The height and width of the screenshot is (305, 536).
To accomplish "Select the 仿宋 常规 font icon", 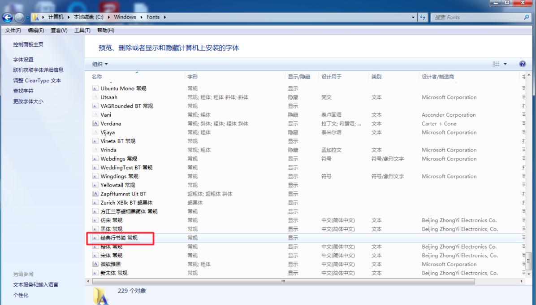I will (95, 220).
